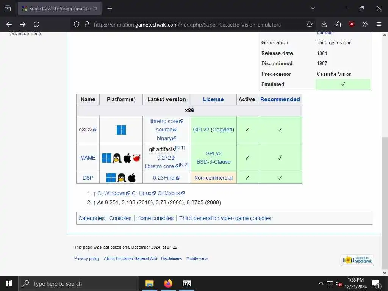This screenshot has height=291, width=388.
Task: Open MAME libretro core link
Action: coord(162,166)
